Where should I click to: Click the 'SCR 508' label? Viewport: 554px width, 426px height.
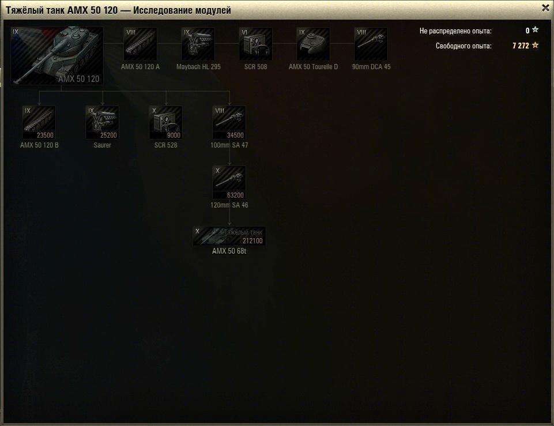(x=256, y=67)
